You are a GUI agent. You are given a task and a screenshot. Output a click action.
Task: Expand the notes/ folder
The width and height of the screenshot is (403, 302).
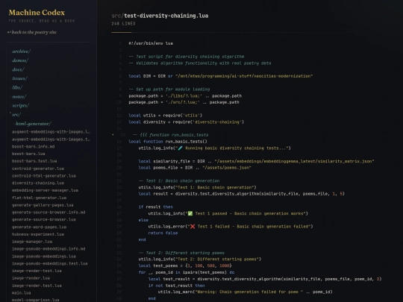(x=19, y=97)
